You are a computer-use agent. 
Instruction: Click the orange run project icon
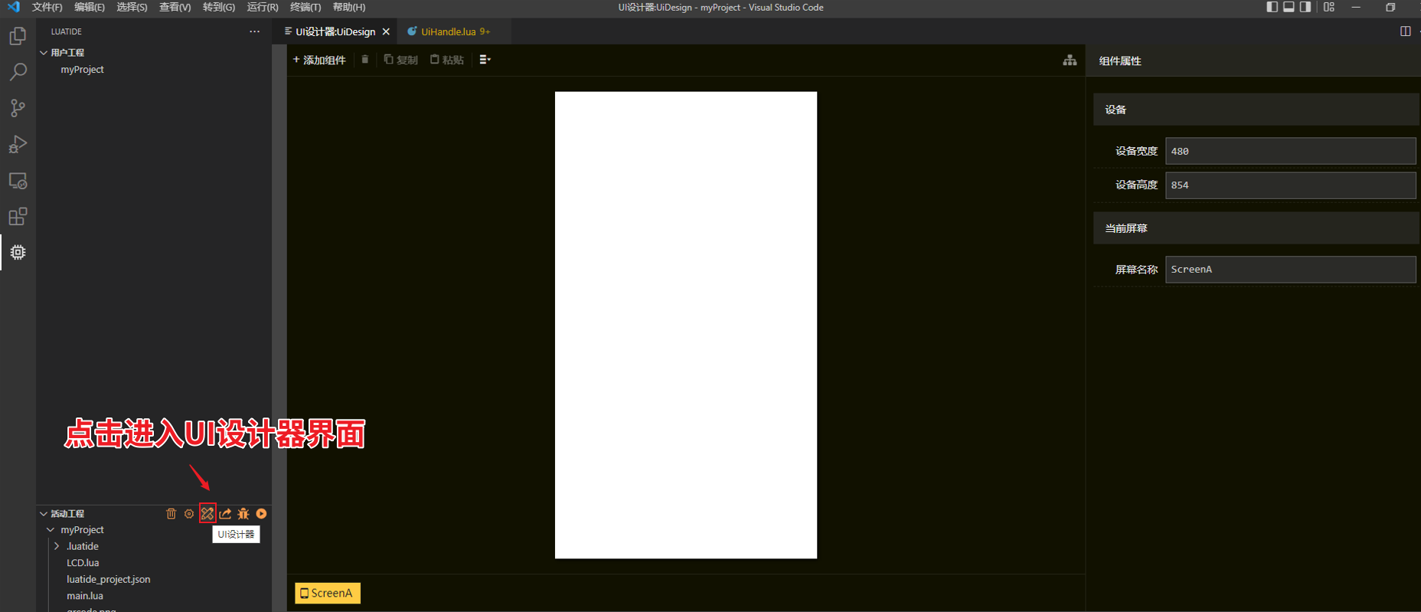pyautogui.click(x=262, y=514)
